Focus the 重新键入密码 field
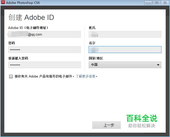Image resolution: width=170 pixels, height=137 pixels. pyautogui.click(x=44, y=65)
